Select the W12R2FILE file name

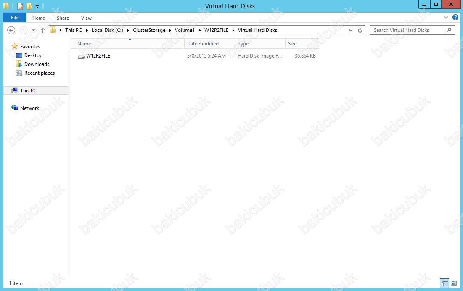[98, 56]
